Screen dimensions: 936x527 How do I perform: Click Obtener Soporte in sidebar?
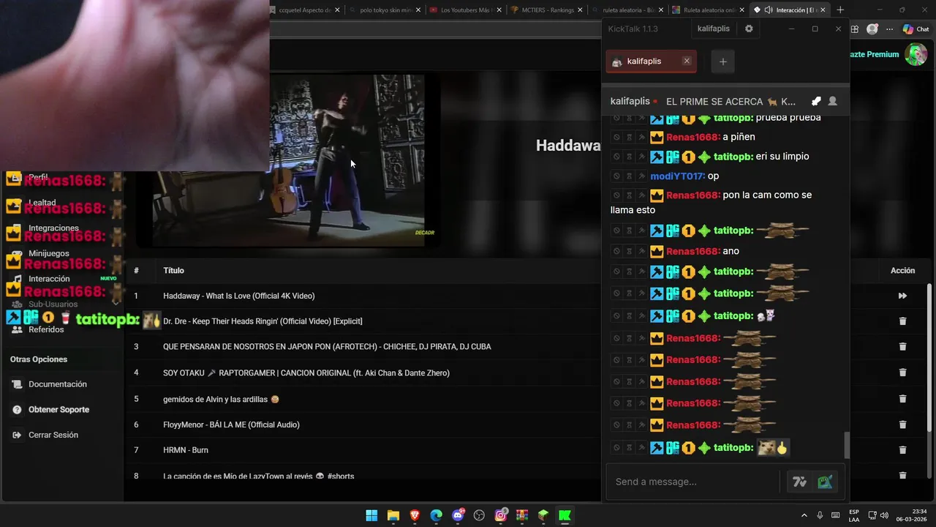click(x=58, y=410)
